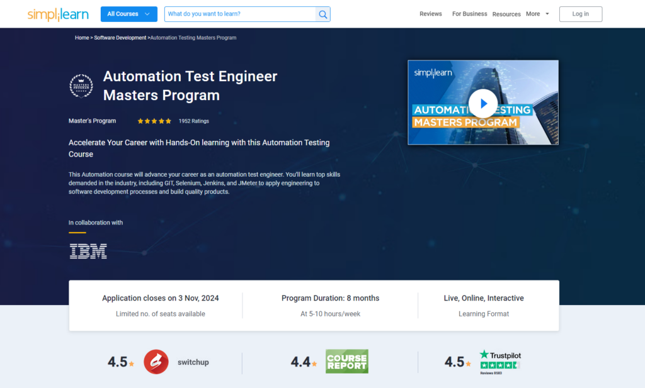Click 'Reviews 8583' under Trustpilot
Screen dimensions: 645x388
pyautogui.click(x=491, y=373)
